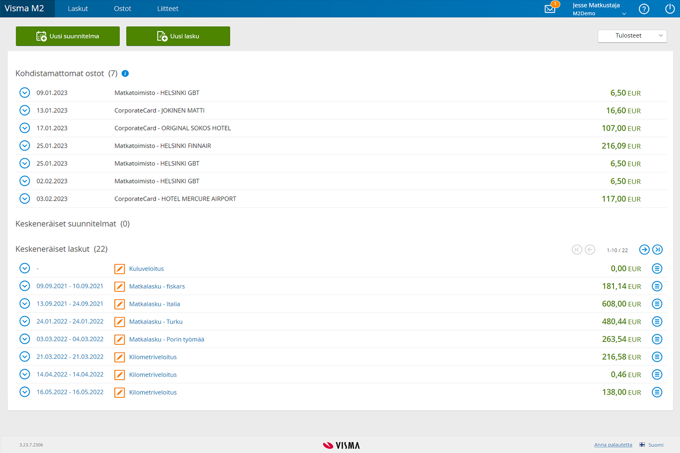Image resolution: width=680 pixels, height=453 pixels.
Task: Go to previous page of invoices
Action: click(590, 250)
